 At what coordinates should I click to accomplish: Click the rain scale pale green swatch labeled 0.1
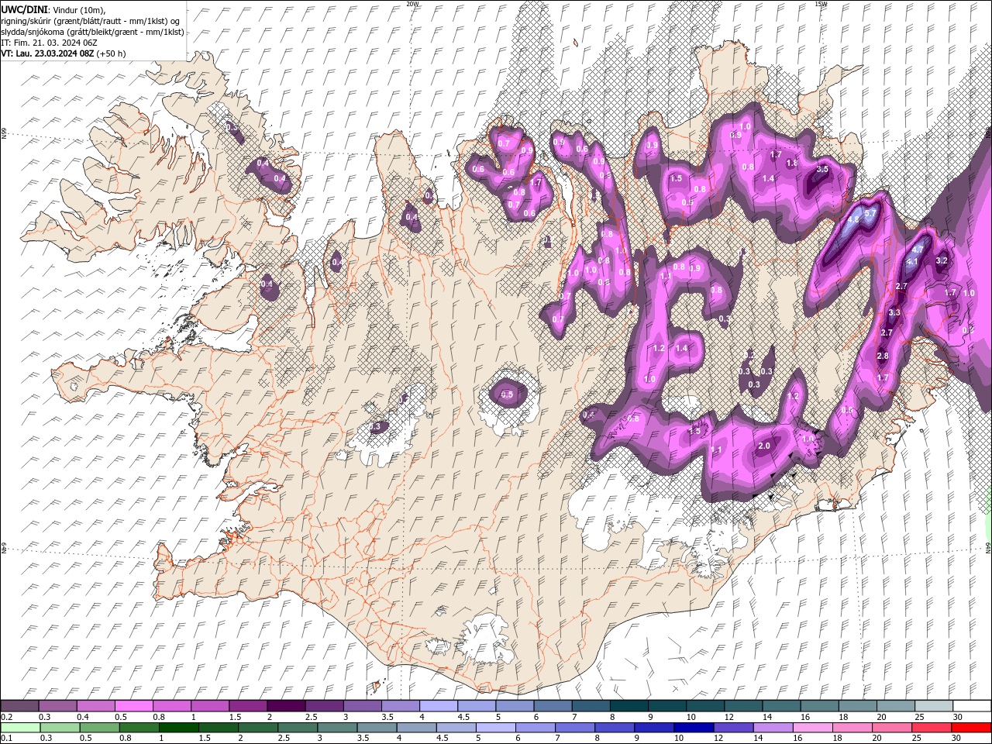pyautogui.click(x=19, y=728)
